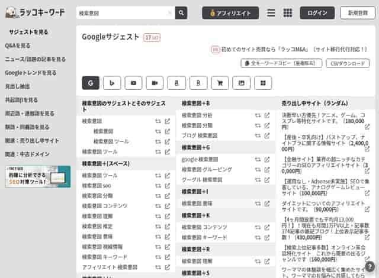Screen dimensions: 379x278
Task: Click the magnifier search button
Action: 181,13
